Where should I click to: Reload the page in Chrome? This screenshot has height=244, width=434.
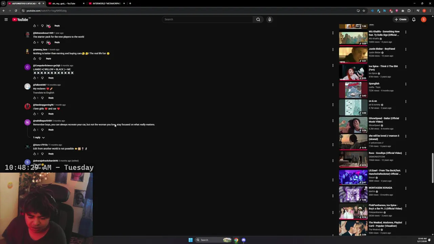coord(16,11)
